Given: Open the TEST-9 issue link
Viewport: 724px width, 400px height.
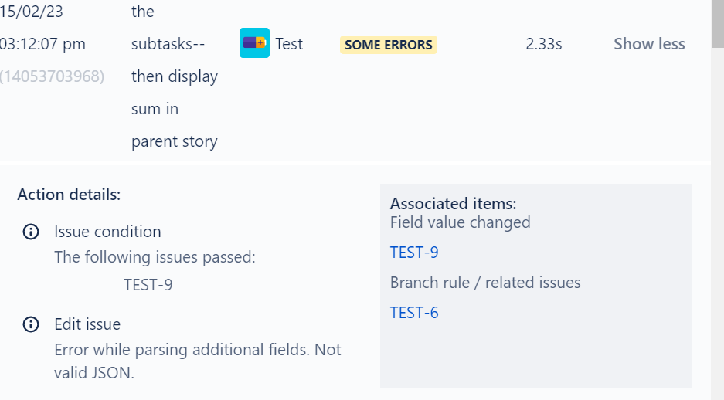Looking at the screenshot, I should tap(414, 253).
